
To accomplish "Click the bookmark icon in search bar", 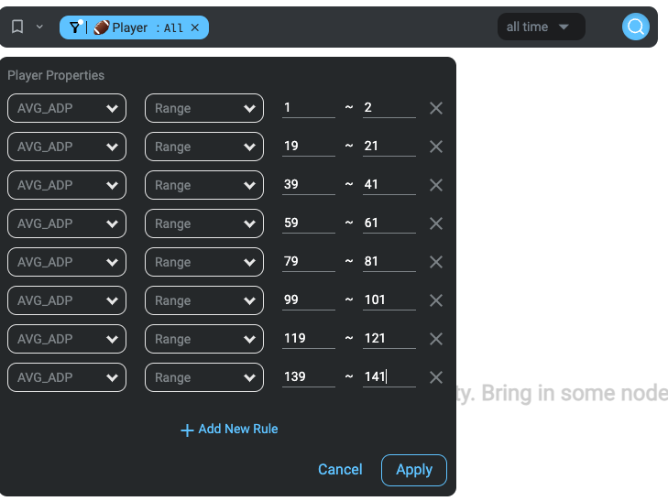I will pos(17,27).
